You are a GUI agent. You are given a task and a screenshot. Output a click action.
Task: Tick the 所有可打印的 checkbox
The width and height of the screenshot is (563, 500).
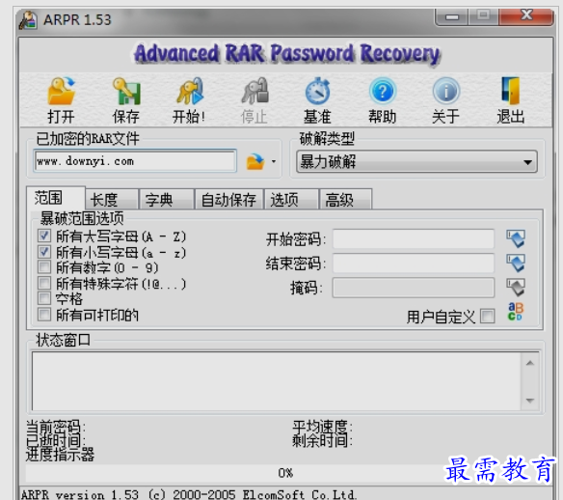click(44, 315)
